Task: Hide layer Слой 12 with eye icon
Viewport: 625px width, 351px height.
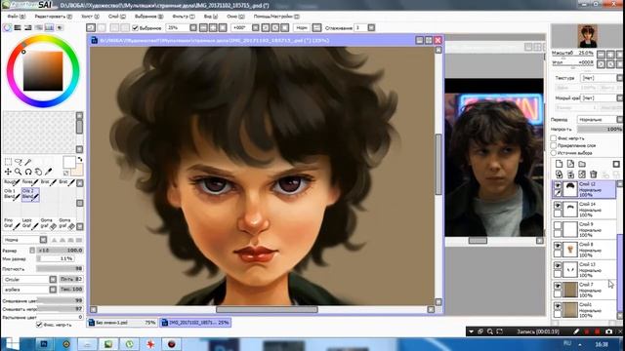Action: pyautogui.click(x=558, y=185)
